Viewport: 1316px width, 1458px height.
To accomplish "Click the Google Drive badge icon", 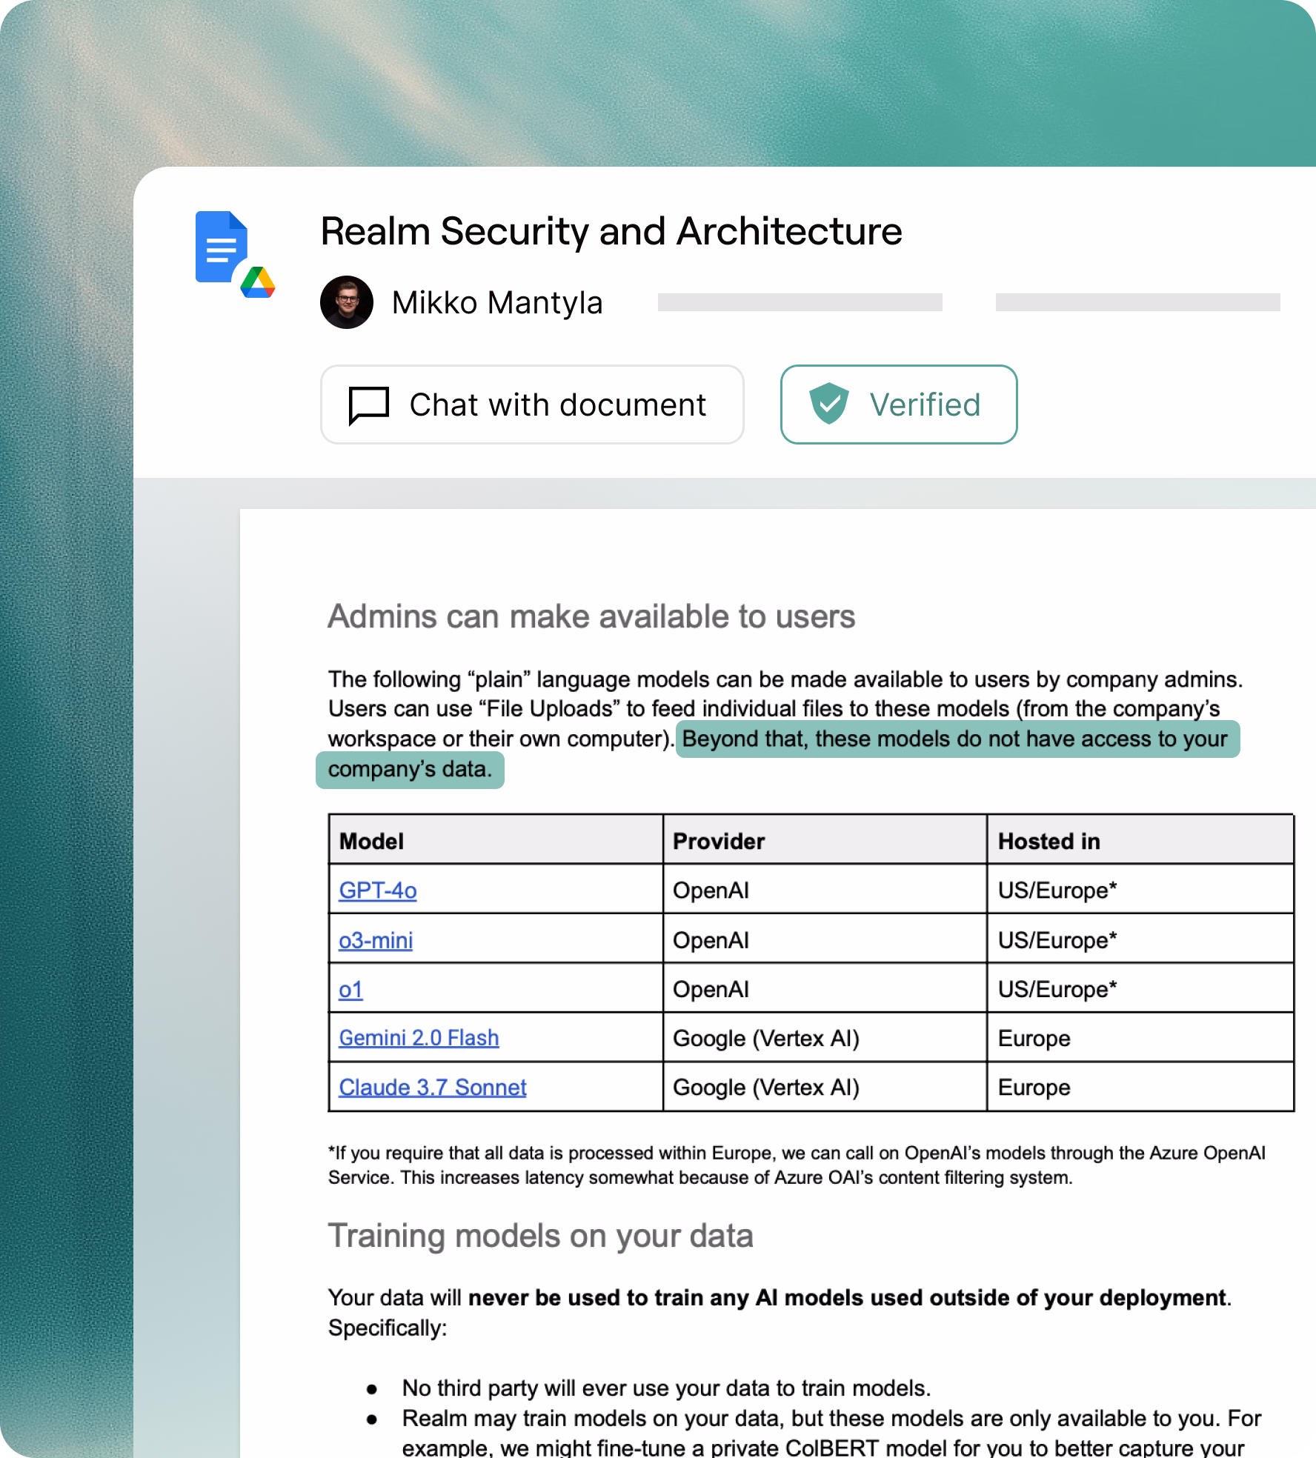I will tap(258, 282).
